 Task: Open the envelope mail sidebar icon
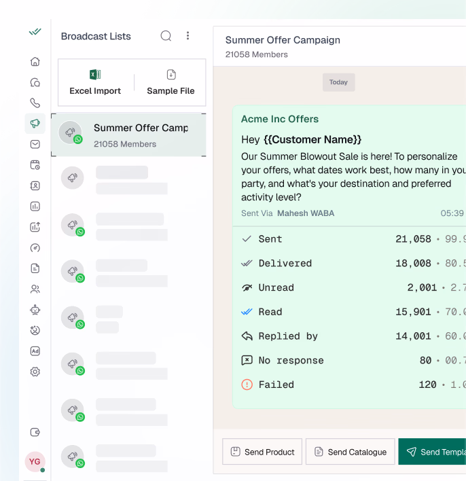[35, 144]
